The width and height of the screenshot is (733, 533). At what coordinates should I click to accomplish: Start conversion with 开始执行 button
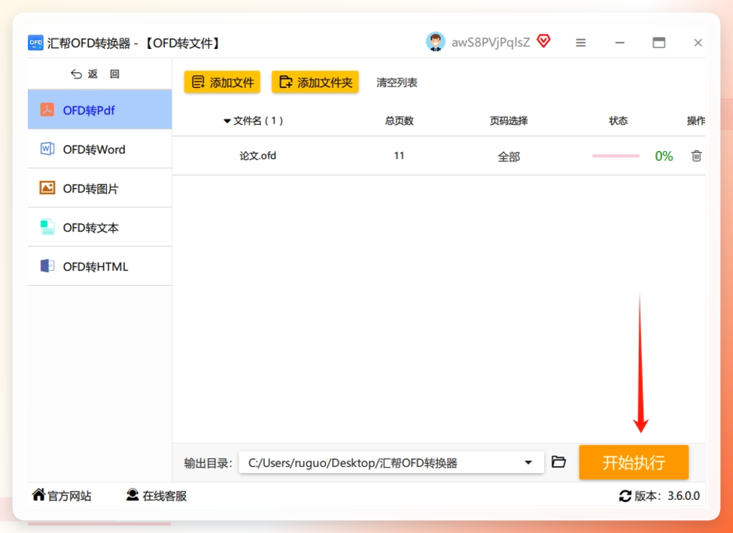coord(634,462)
